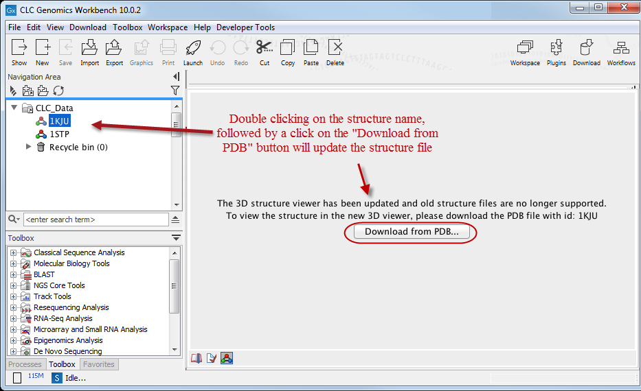Expand the Recycle bin node
Viewport: 641px width, 391px height.
28,147
